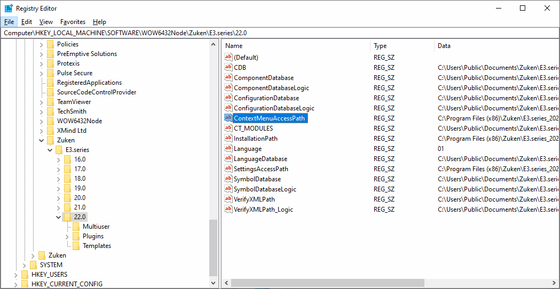Collapse the E3.series key
Screen dimensions: 560x289
click(x=50, y=150)
